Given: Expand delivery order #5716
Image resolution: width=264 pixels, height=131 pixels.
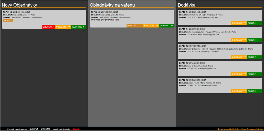Looking at the screenshot, I should pyautogui.click(x=239, y=23).
